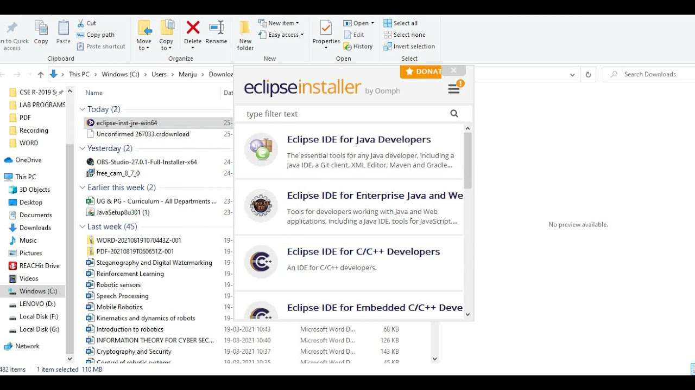The width and height of the screenshot is (695, 390).
Task: Click the Up arrow navigation button
Action: pos(41,74)
